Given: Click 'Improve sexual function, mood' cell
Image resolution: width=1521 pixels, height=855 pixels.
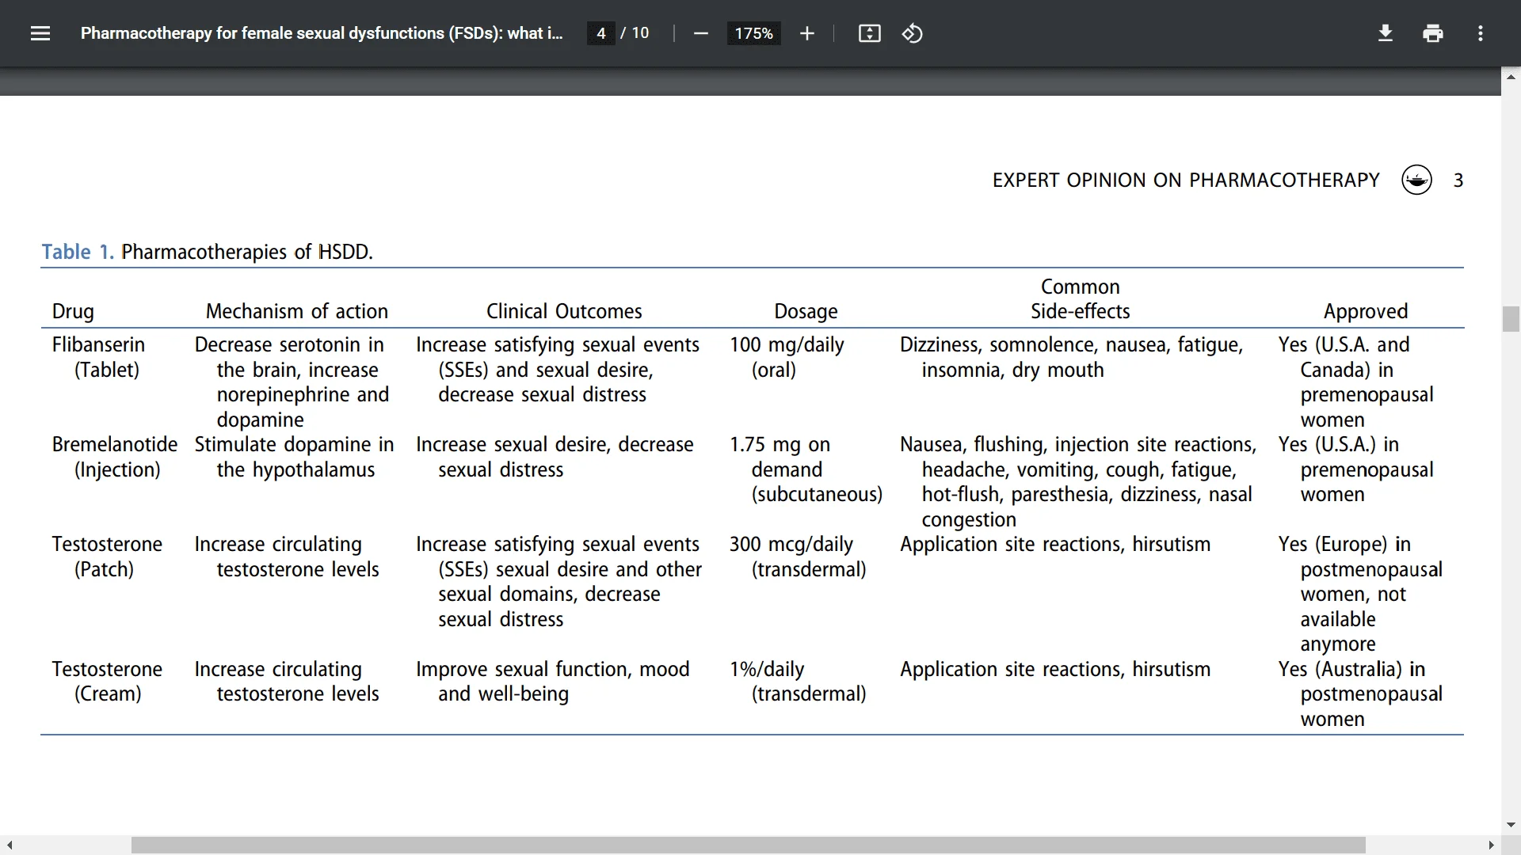Looking at the screenshot, I should pyautogui.click(x=553, y=682).
